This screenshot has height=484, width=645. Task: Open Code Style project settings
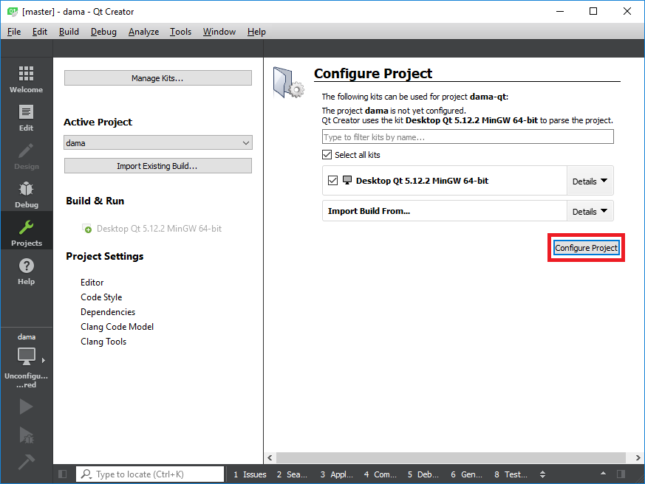pyautogui.click(x=101, y=297)
